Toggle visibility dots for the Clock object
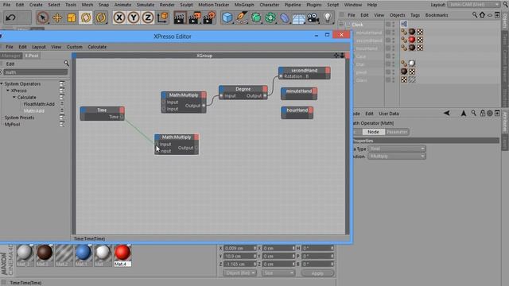Screen dimensions: 509x286 coord(393,25)
